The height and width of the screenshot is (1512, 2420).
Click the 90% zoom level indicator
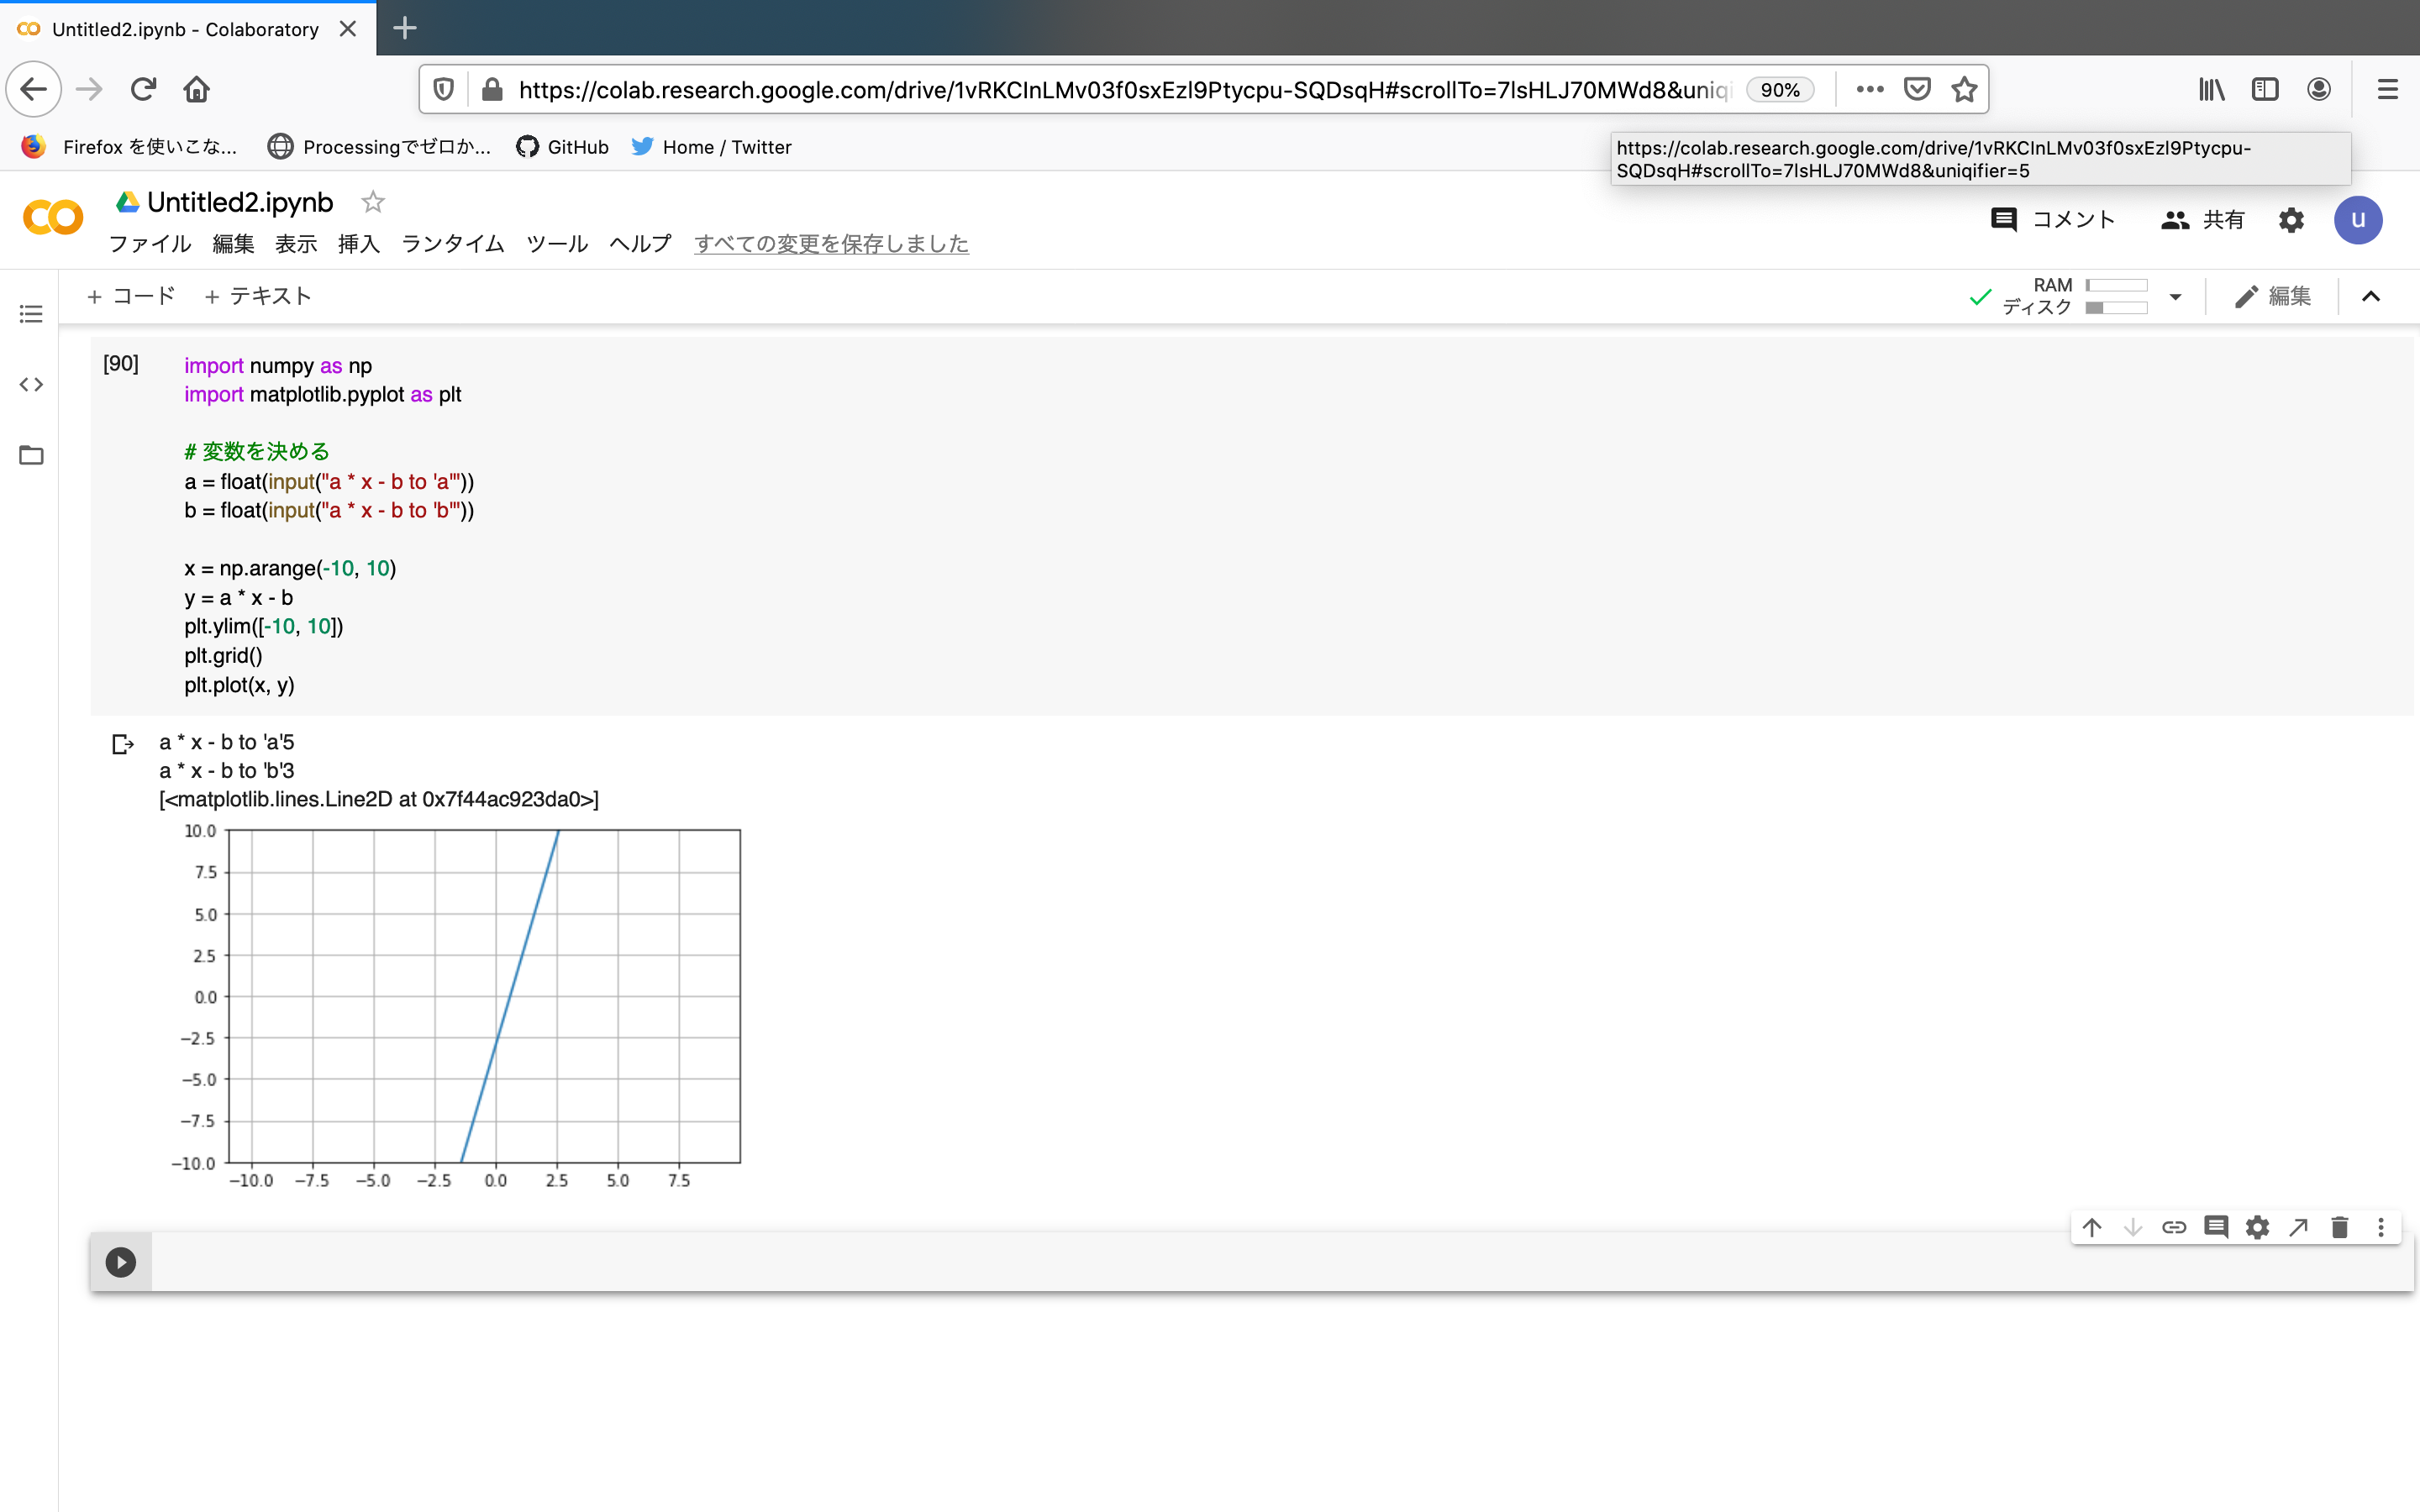tap(1779, 89)
